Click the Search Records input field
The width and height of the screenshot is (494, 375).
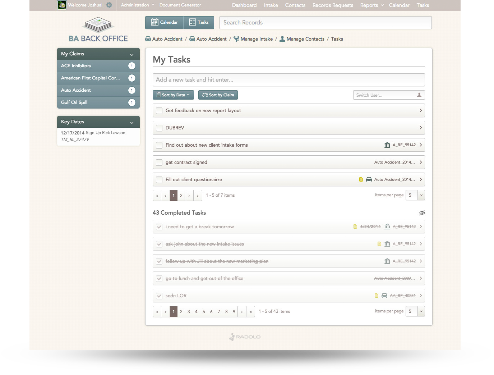tap(325, 22)
